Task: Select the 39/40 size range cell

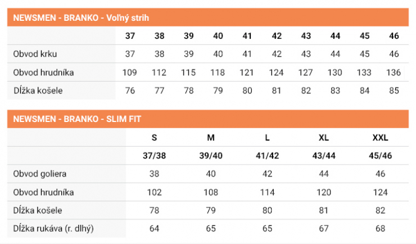Action: (x=211, y=156)
